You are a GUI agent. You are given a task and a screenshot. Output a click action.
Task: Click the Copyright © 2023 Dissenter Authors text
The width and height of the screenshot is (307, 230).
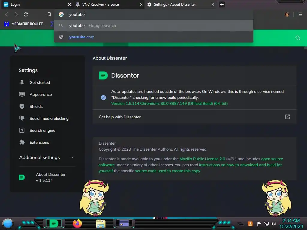(x=153, y=149)
